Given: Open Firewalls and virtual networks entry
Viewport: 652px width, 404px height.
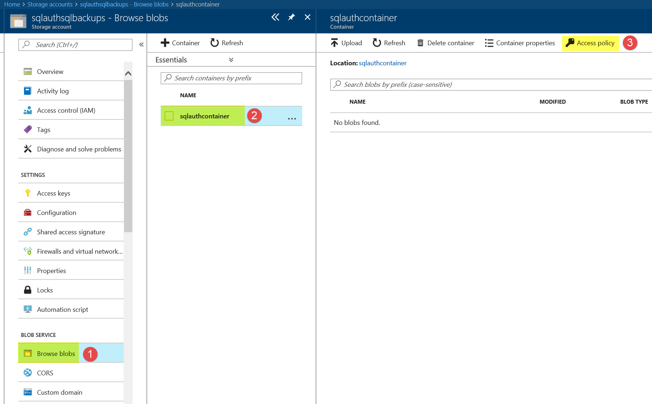Looking at the screenshot, I should point(71,251).
